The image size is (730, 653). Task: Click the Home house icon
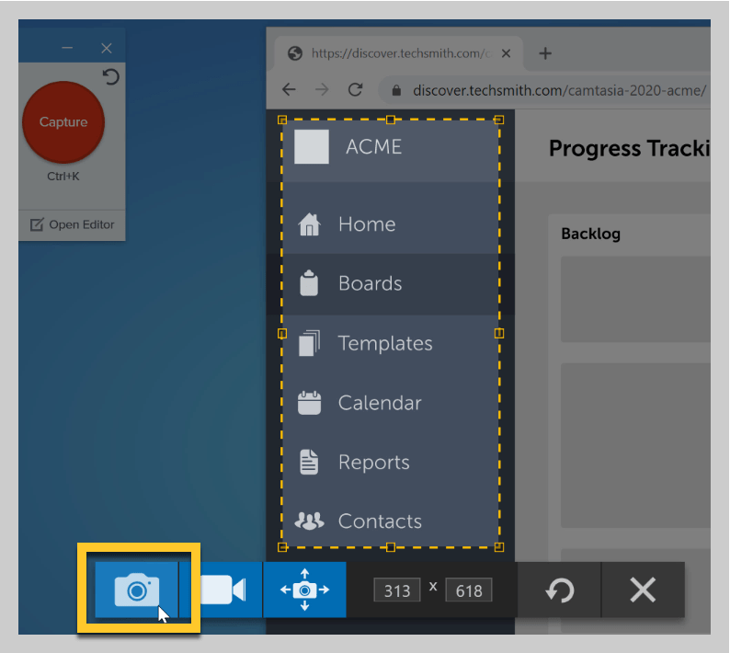(x=309, y=224)
